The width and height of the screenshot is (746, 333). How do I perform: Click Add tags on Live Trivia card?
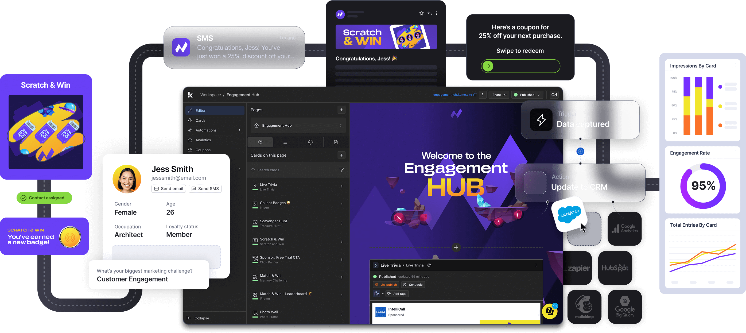tap(397, 294)
